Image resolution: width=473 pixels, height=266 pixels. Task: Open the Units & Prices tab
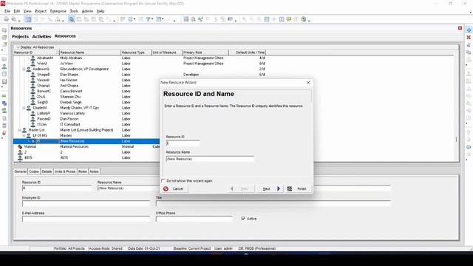click(65, 171)
